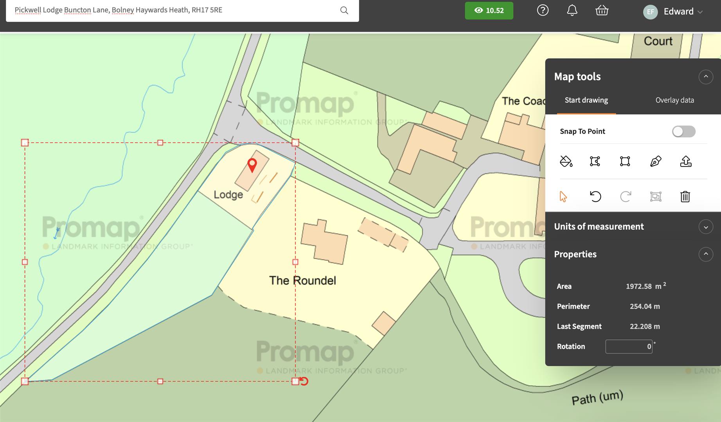Click the perimeter value 254.04 m
The height and width of the screenshot is (422, 721).
click(x=645, y=306)
